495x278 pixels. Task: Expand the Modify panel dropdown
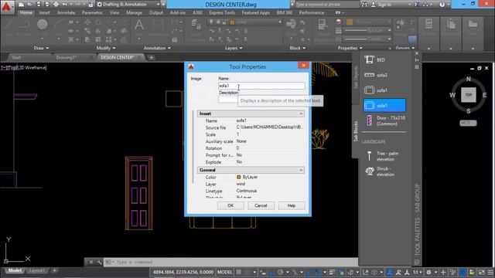pyautogui.click(x=106, y=48)
